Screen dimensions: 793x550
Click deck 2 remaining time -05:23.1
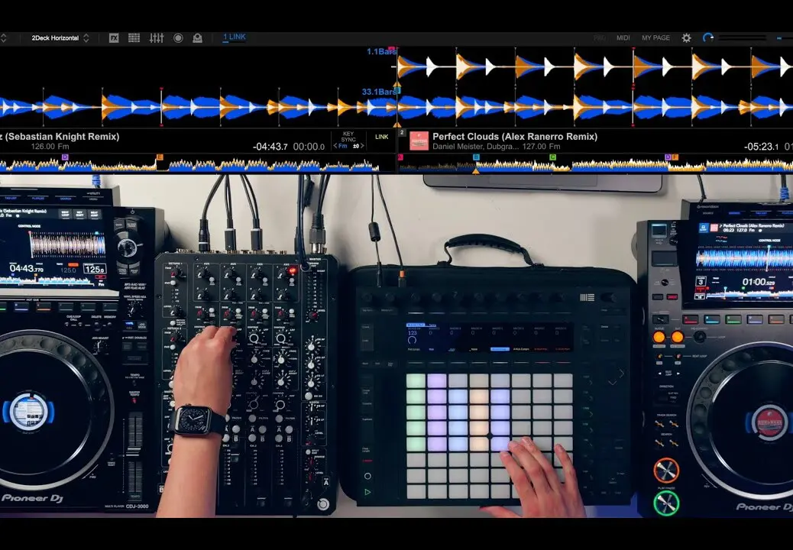(x=762, y=147)
